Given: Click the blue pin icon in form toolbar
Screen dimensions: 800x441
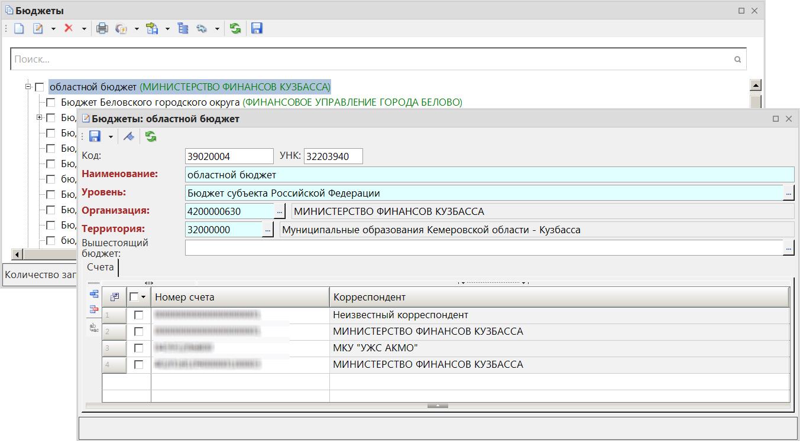Looking at the screenshot, I should point(129,137).
